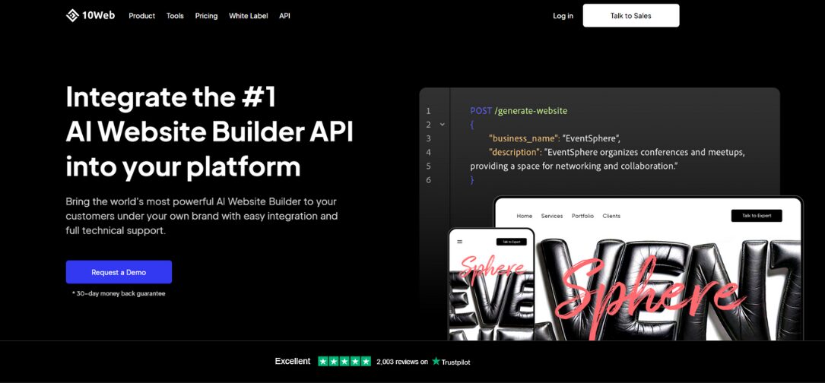Screen dimensions: 825x383
Task: Select White Label in the navigation
Action: point(248,16)
